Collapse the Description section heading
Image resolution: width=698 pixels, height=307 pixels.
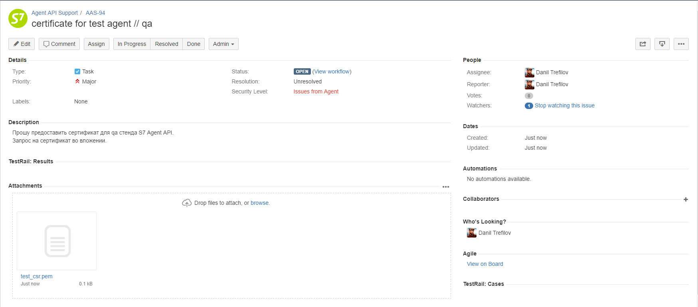(x=24, y=122)
